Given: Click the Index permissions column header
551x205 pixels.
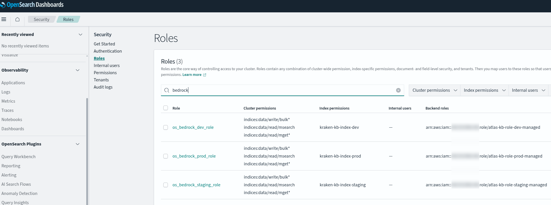Looking at the screenshot, I should 334,108.
